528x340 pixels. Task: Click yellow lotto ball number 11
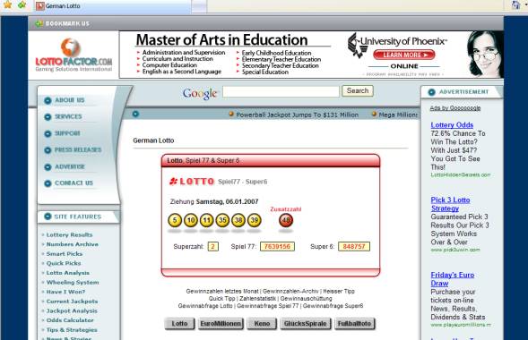[206, 220]
